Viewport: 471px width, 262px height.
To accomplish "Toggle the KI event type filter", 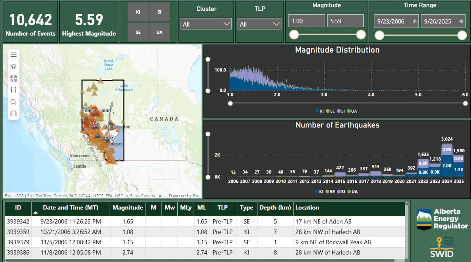I will coord(138,12).
